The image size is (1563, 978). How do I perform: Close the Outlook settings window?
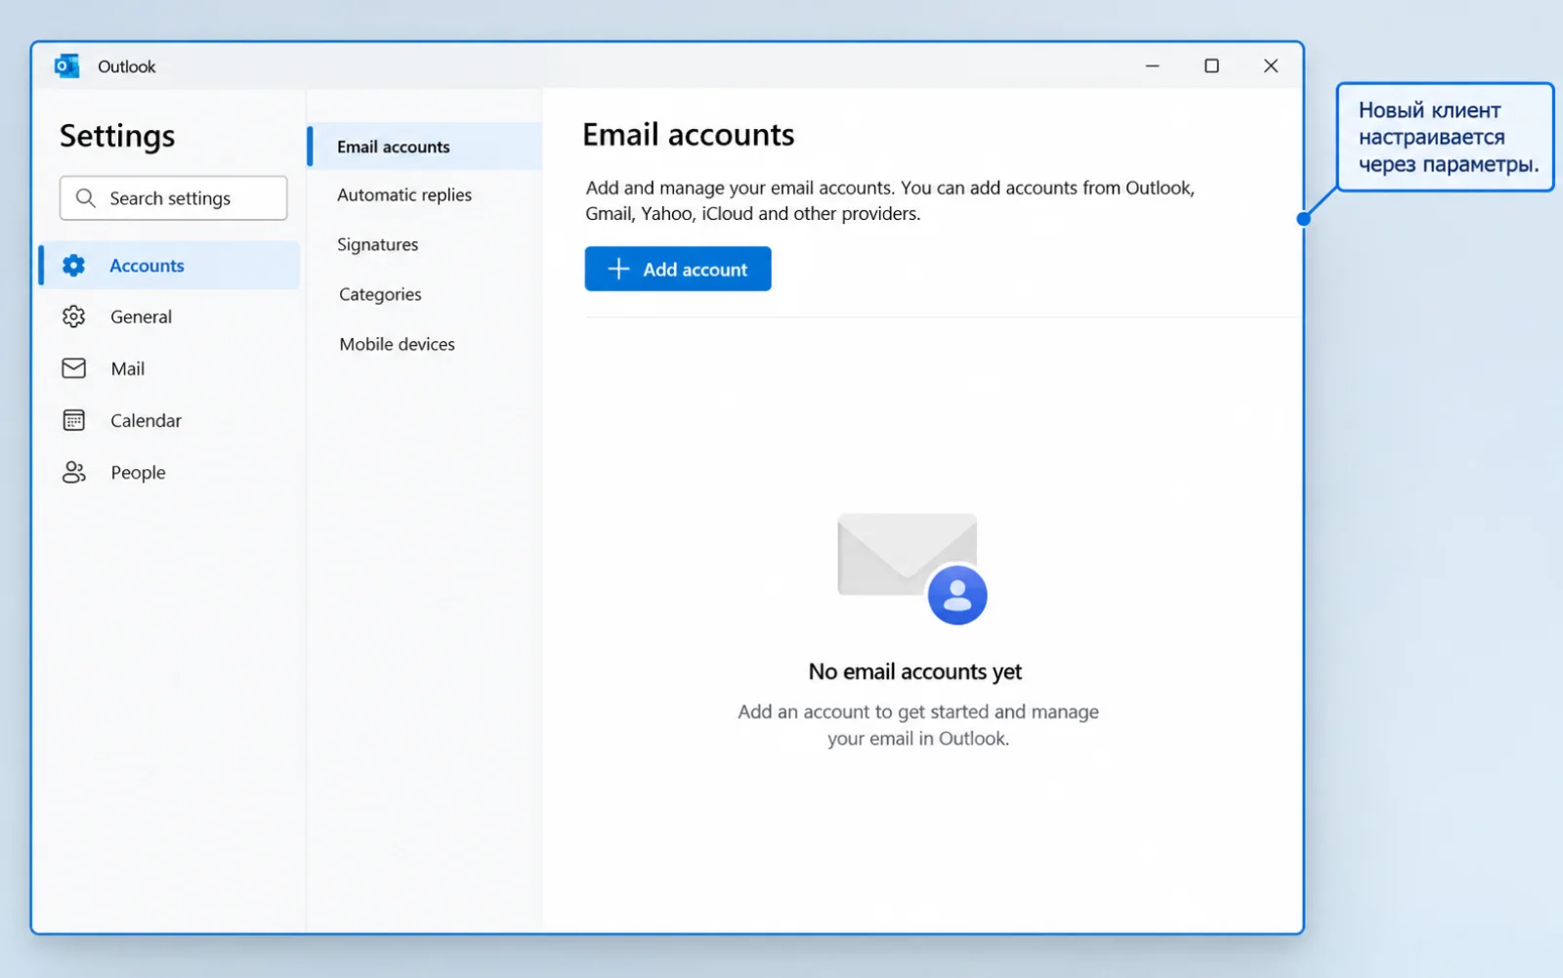(x=1271, y=66)
